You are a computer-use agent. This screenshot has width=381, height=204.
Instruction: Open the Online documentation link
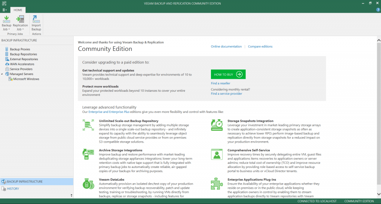[226, 46]
